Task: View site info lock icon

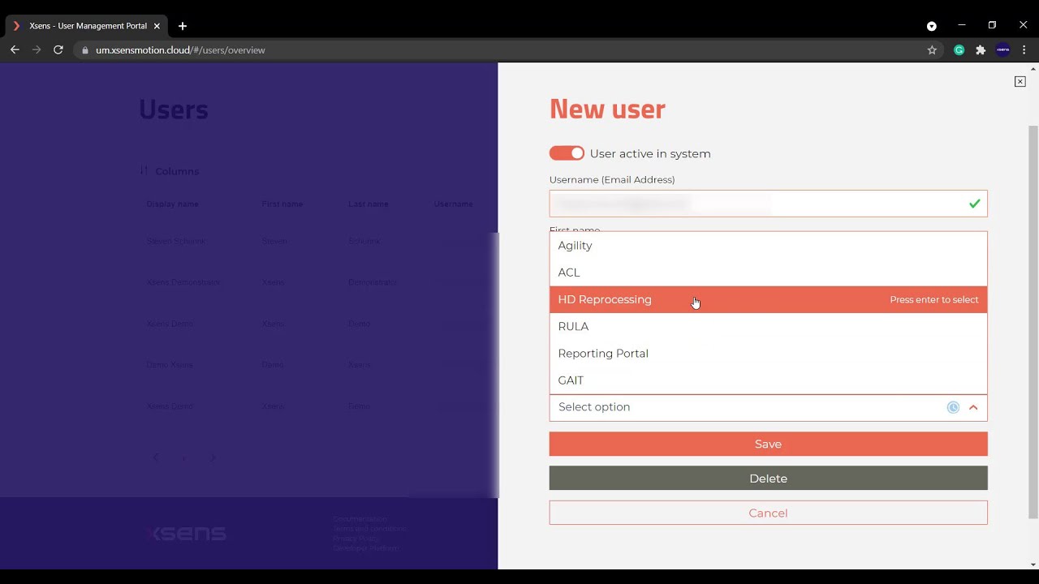Action: pos(84,50)
